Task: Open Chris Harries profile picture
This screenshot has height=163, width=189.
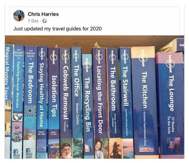Action: [19, 16]
